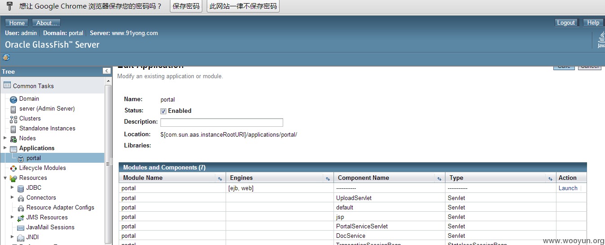Click the server (Admin Server) icon
This screenshot has height=245, width=605.
13,109
